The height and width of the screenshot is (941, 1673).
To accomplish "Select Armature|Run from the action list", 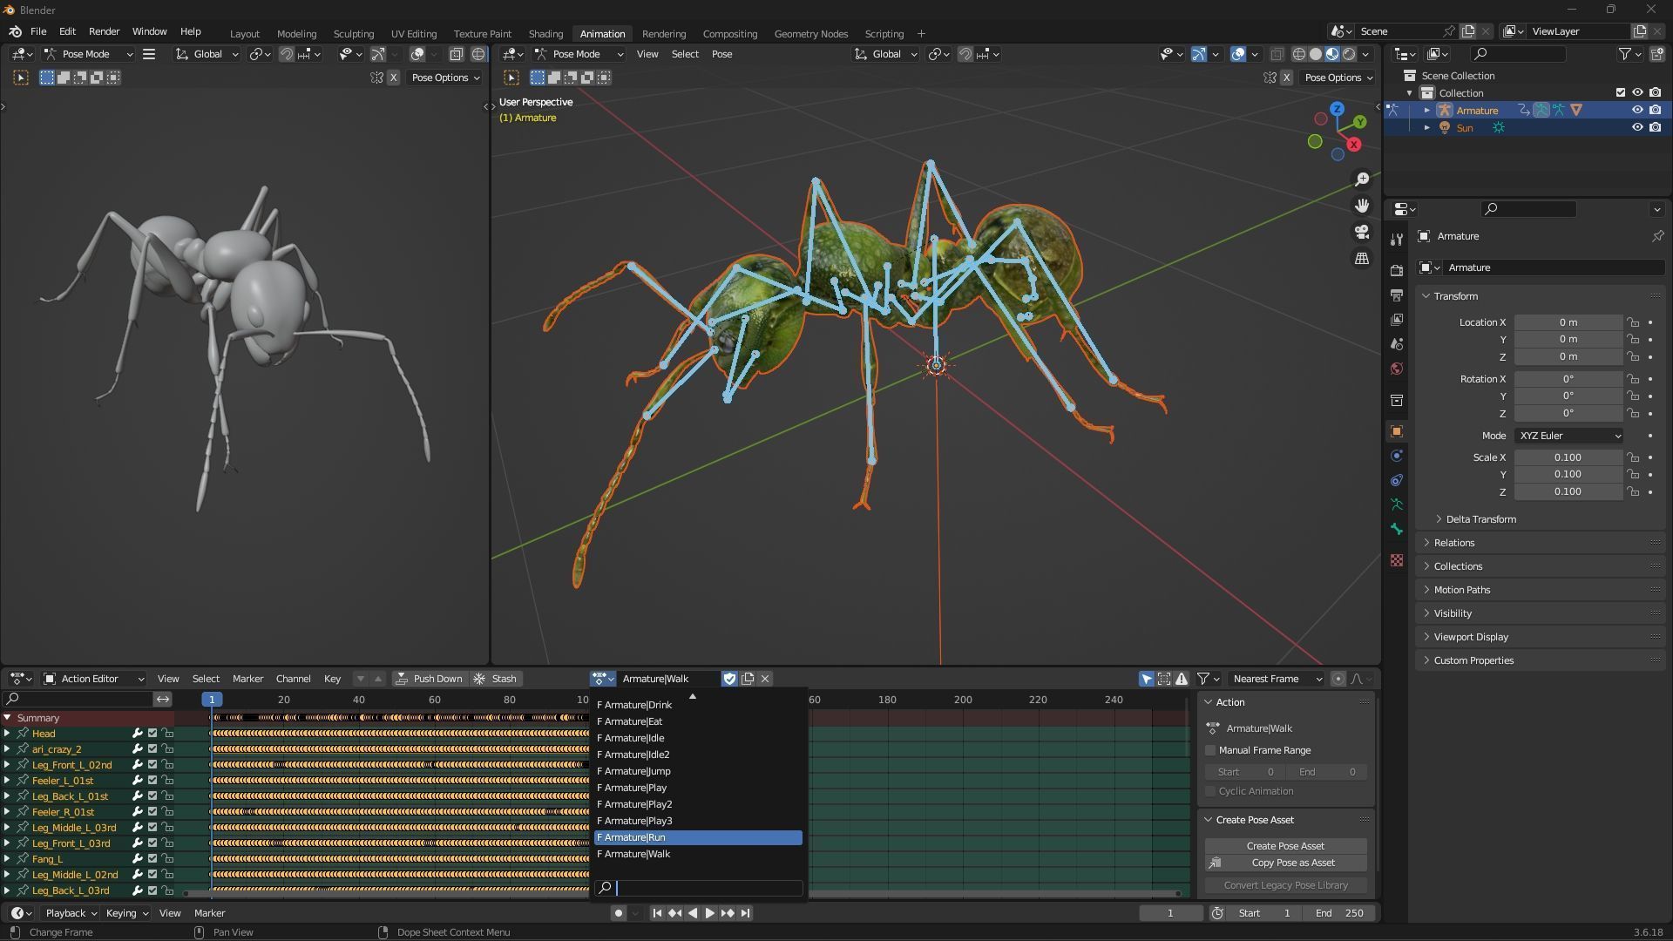I will (x=698, y=837).
